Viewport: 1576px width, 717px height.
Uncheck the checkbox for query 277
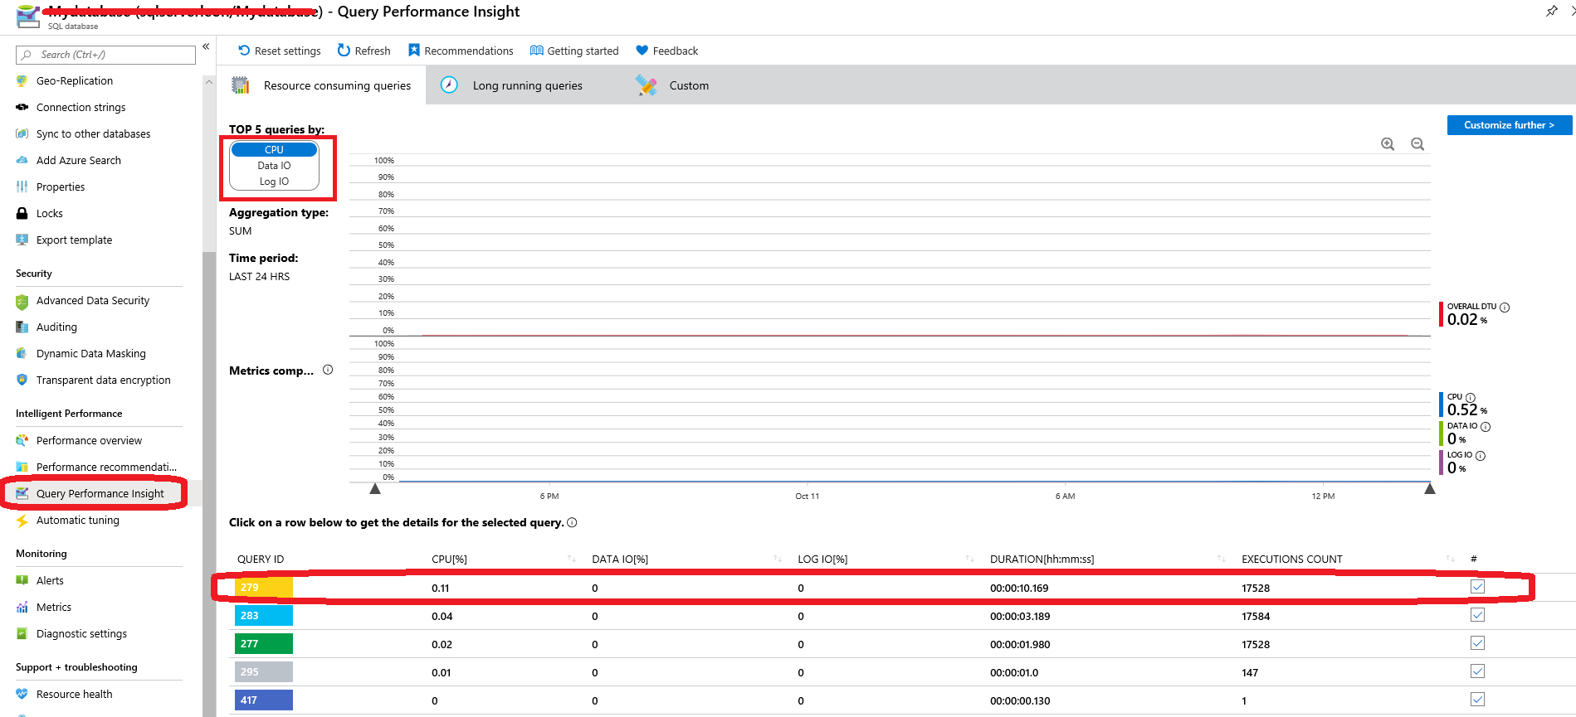pyautogui.click(x=1477, y=643)
